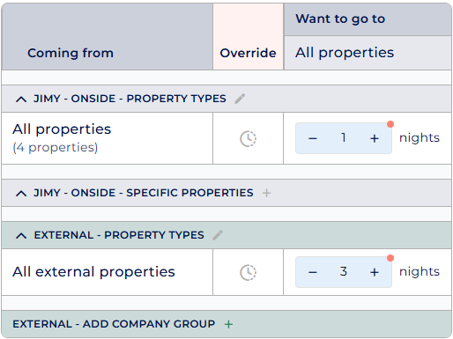Edit Jimy Onside property types with pencil icon

[x=240, y=99]
